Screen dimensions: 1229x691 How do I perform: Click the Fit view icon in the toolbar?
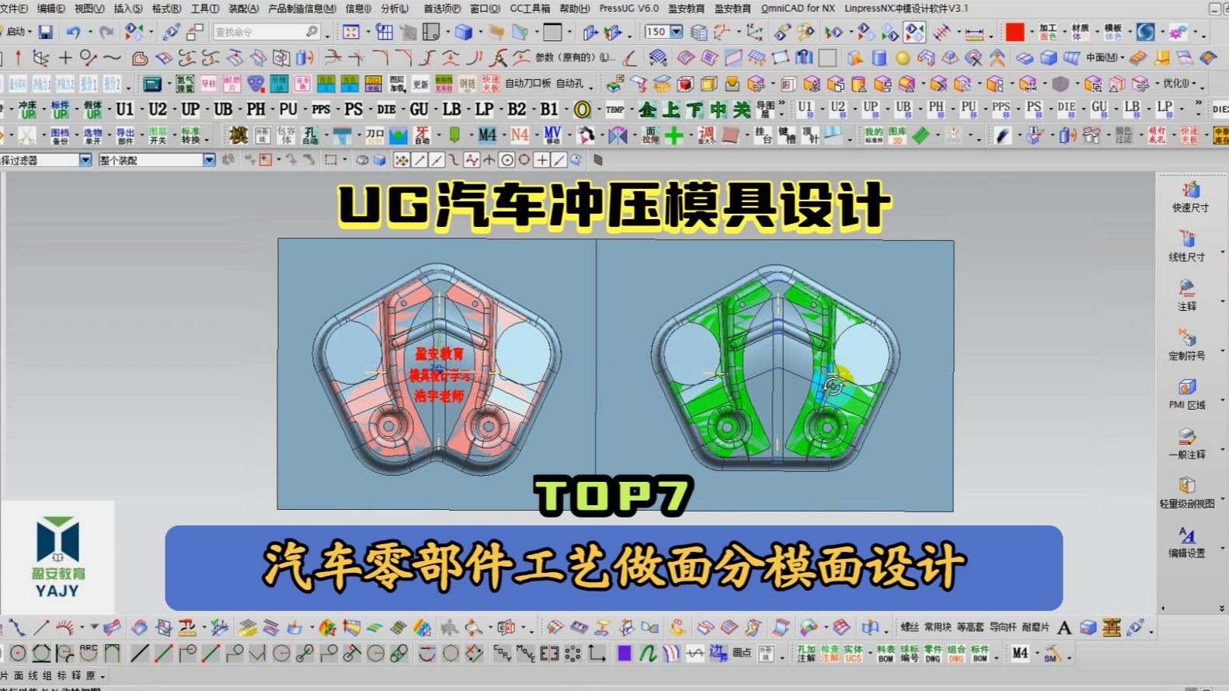pos(351,32)
